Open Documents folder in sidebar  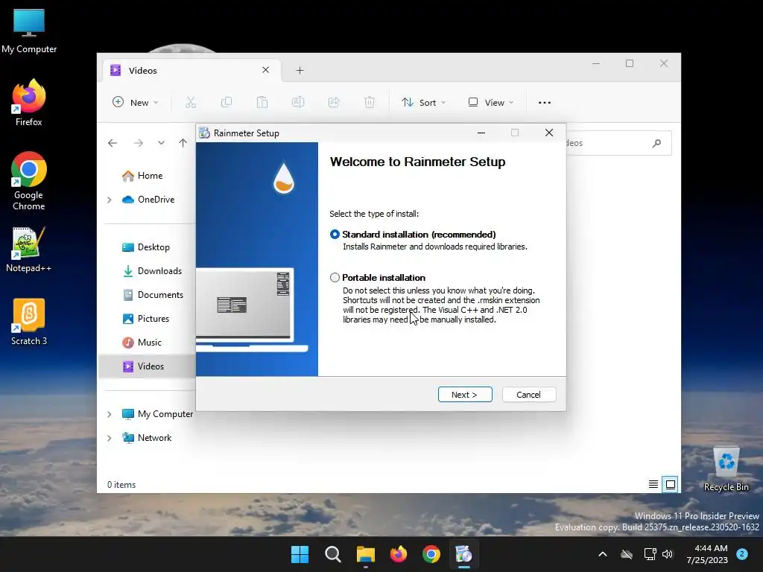(x=153, y=295)
